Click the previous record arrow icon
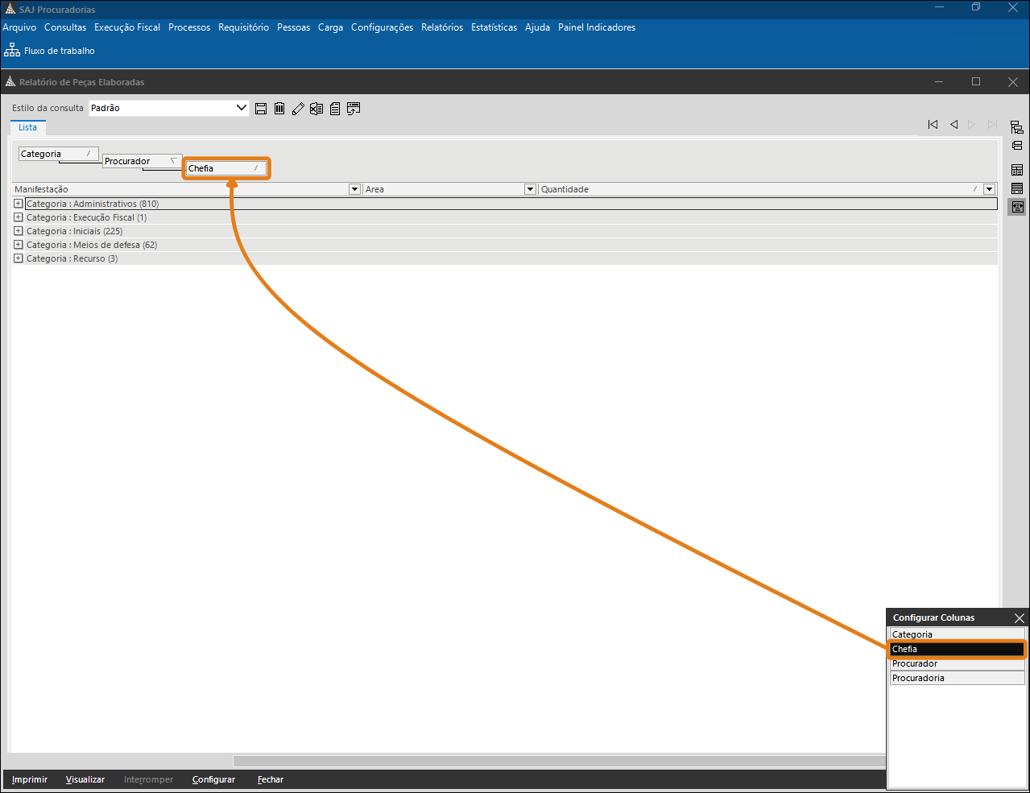 pos(953,125)
